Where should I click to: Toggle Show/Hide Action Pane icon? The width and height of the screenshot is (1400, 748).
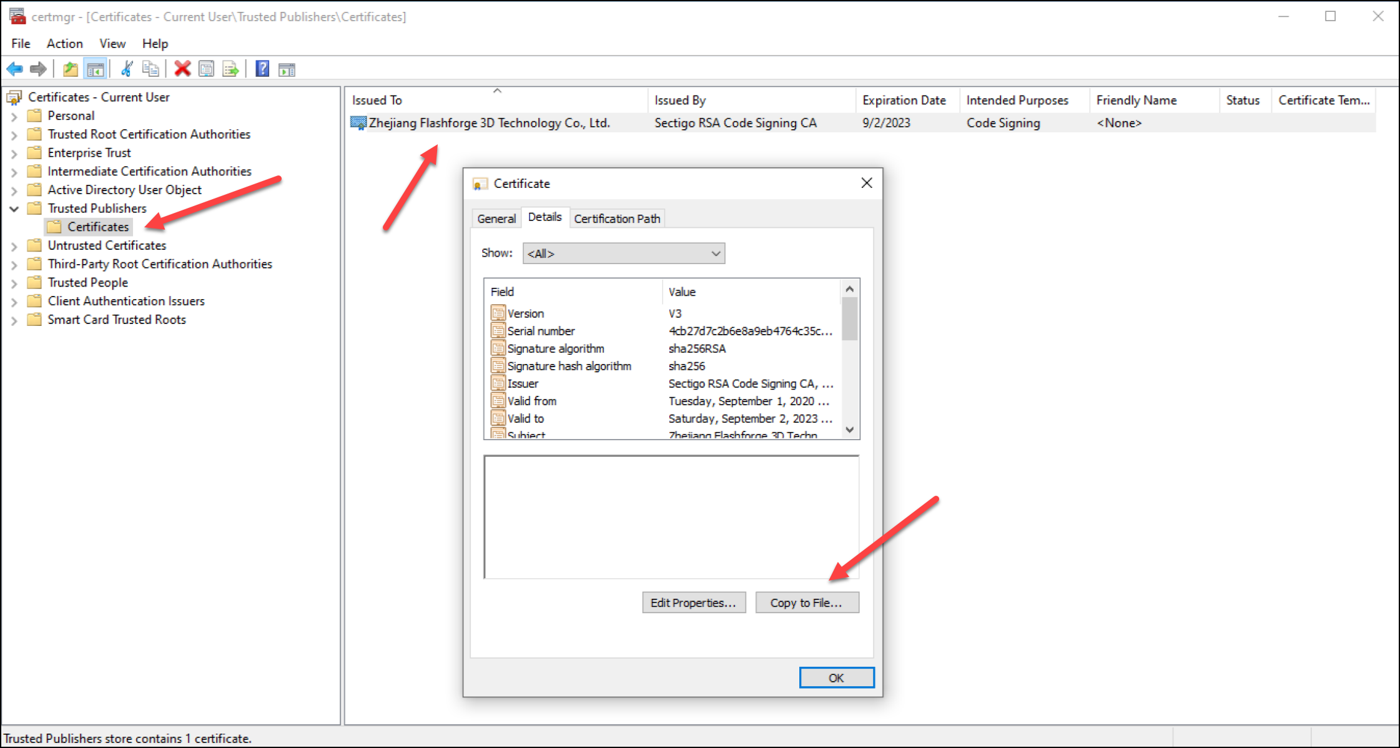287,69
